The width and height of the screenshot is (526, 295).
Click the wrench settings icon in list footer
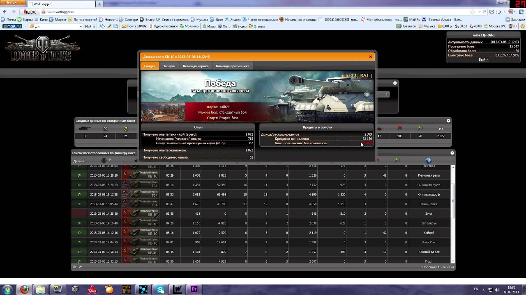click(80, 267)
